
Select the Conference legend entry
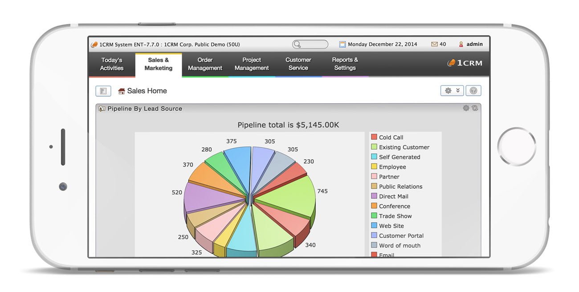coord(391,206)
